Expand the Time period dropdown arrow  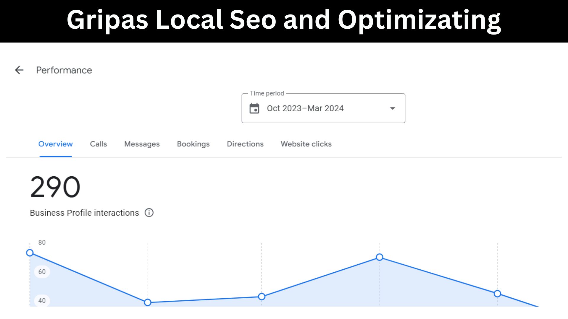(392, 108)
